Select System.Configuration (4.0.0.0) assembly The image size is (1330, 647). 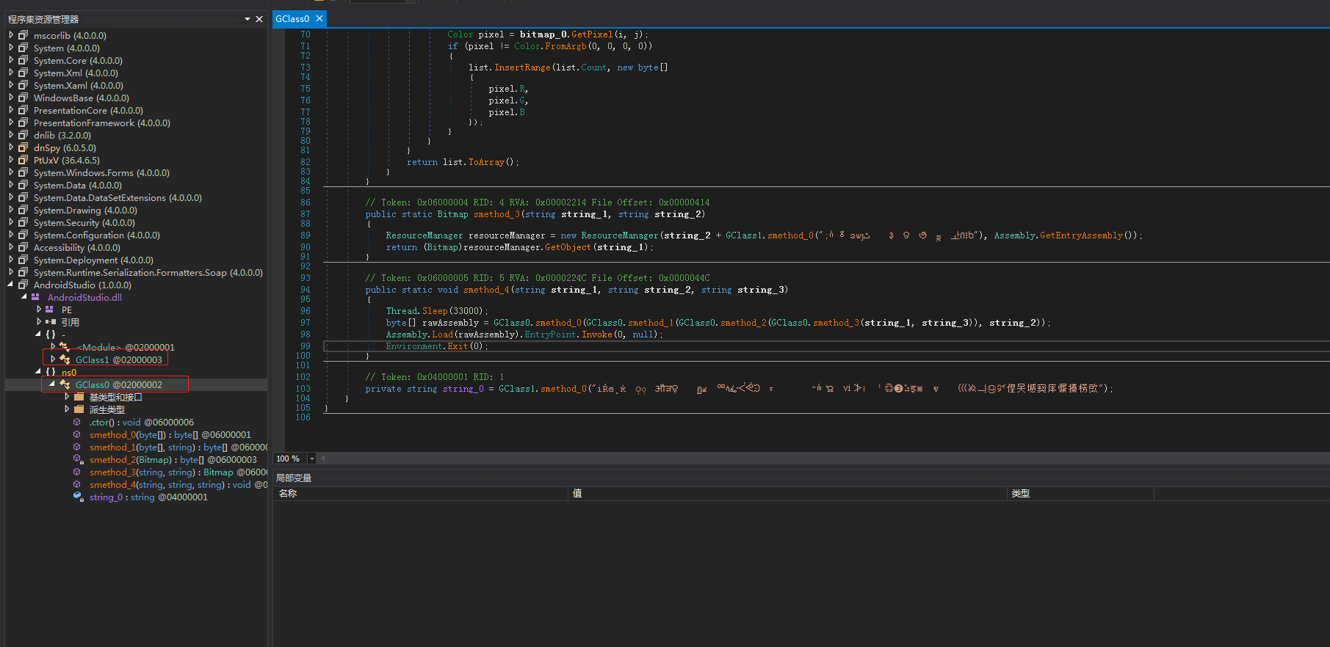click(x=97, y=235)
